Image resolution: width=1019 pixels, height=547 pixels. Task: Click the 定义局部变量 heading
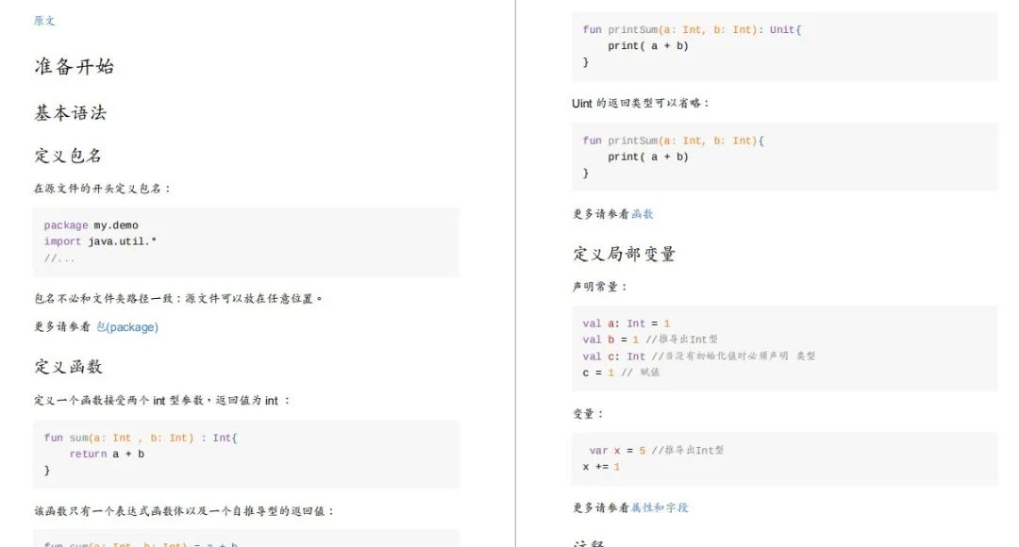pyautogui.click(x=624, y=254)
